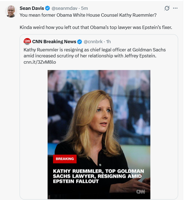Open the CNN Breaking News account name
Viewport: 186px width, 200px height.
(54, 42)
